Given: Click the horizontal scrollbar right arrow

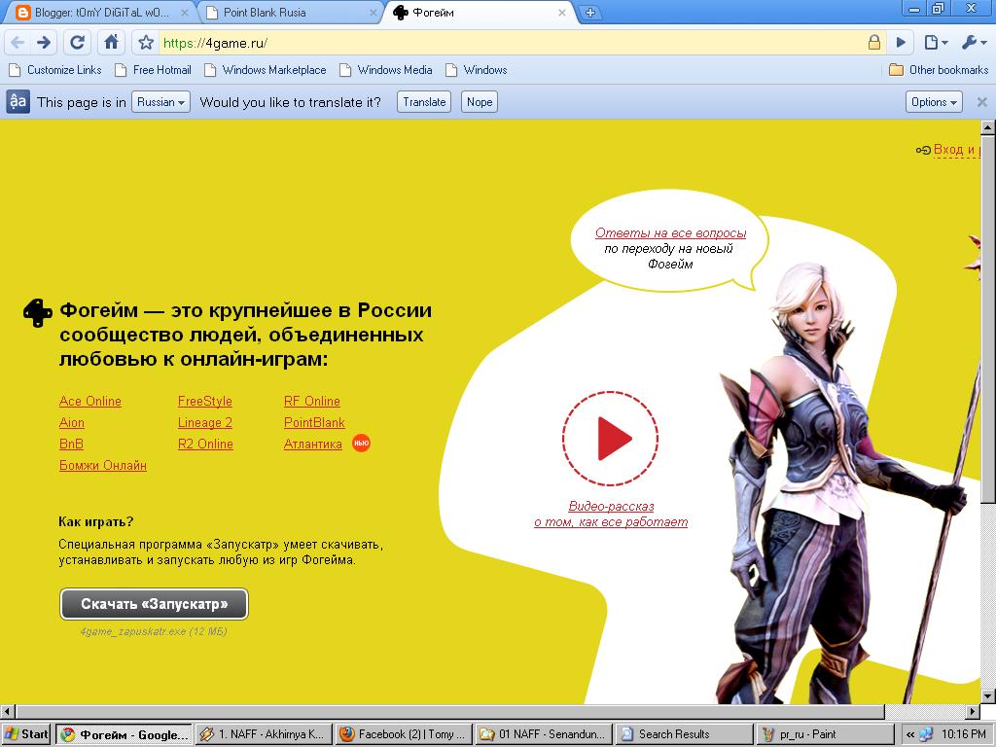Looking at the screenshot, I should [x=973, y=711].
